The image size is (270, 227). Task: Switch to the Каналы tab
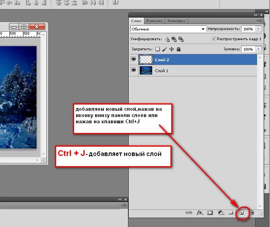(x=154, y=21)
